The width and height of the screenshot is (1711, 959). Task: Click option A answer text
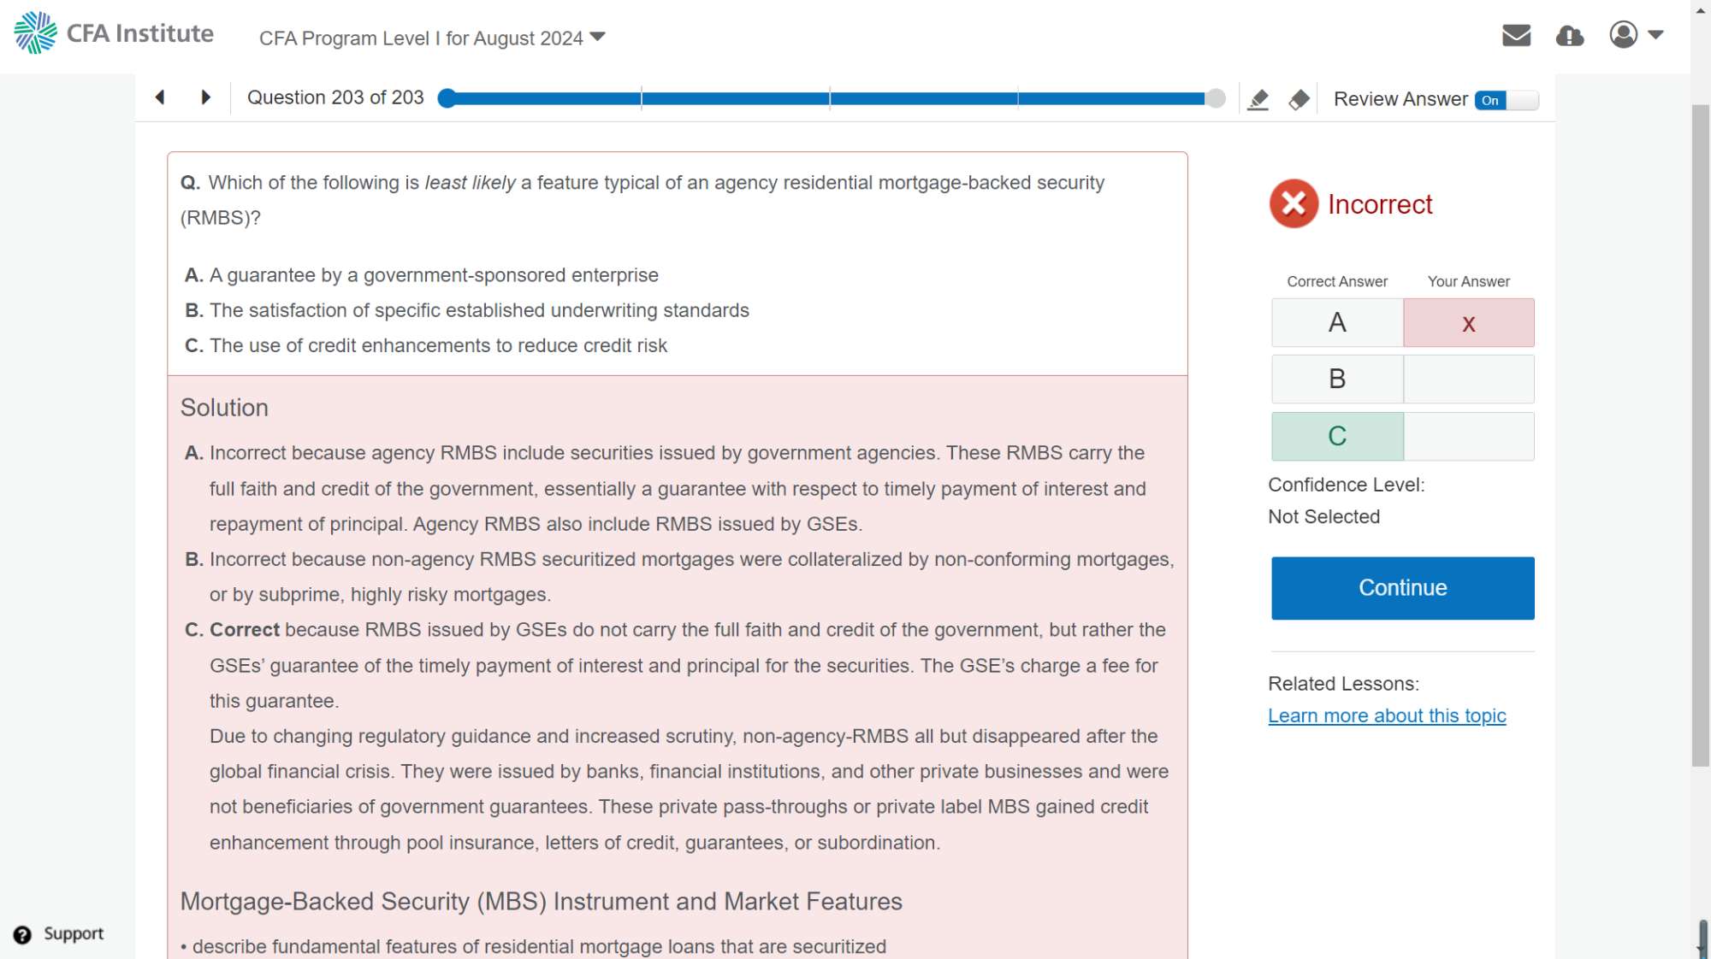[434, 275]
